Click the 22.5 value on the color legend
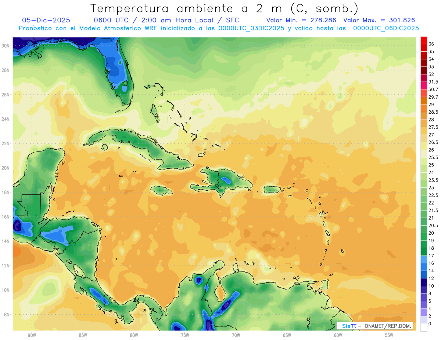This screenshot has width=441, height=340. pos(433,195)
